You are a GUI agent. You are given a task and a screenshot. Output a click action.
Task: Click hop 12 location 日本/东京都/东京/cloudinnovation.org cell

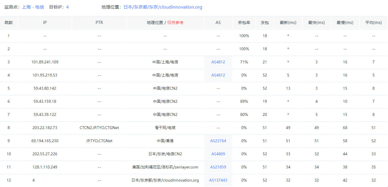(x=165, y=180)
